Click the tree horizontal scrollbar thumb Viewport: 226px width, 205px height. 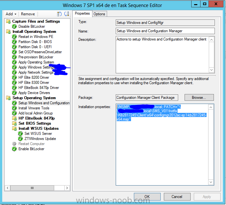point(32,188)
